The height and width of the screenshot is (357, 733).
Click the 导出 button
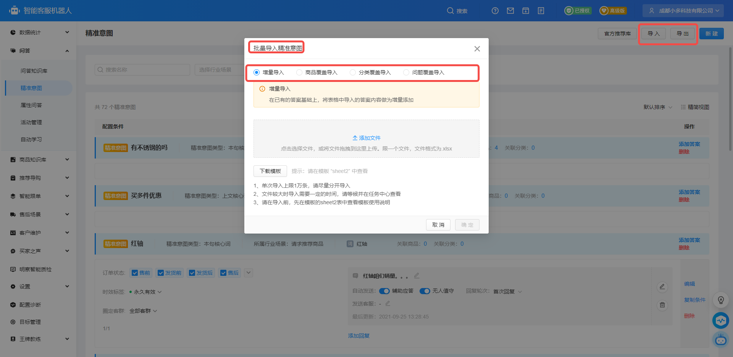click(683, 34)
